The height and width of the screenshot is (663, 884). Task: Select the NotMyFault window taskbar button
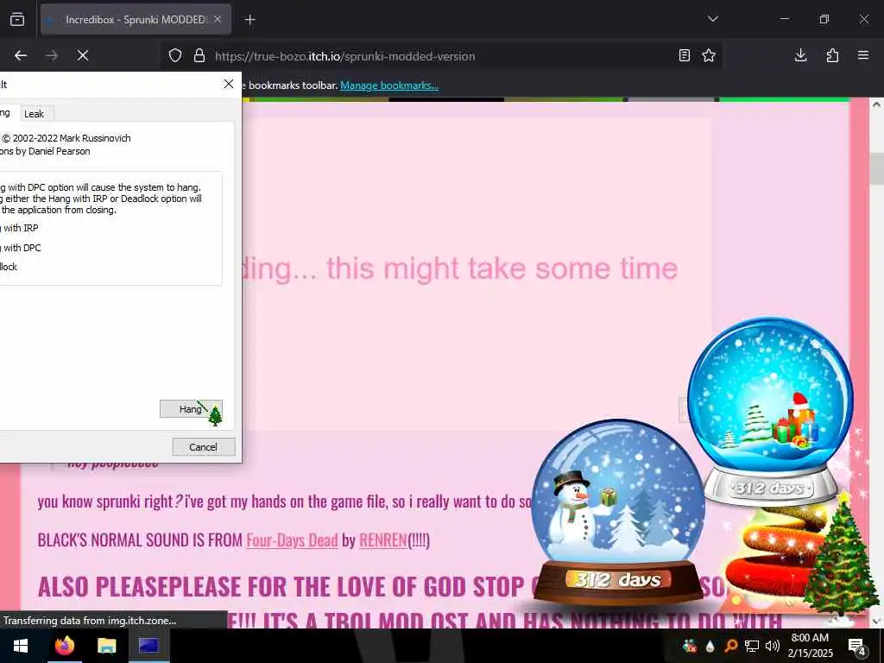coord(148,646)
